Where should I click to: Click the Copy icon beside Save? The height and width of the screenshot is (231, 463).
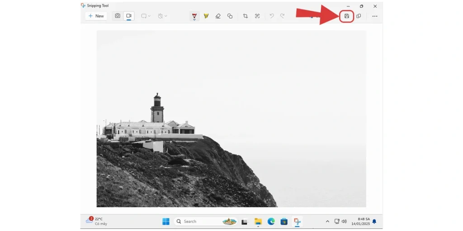coord(359,16)
